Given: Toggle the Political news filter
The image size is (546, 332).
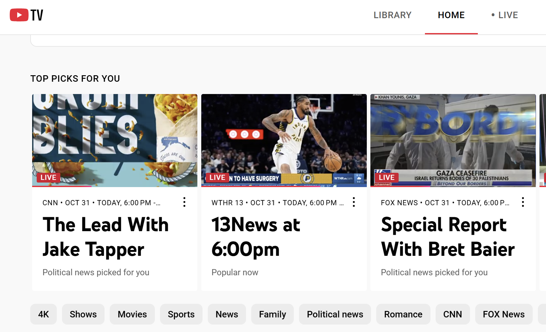Looking at the screenshot, I should click(x=335, y=314).
